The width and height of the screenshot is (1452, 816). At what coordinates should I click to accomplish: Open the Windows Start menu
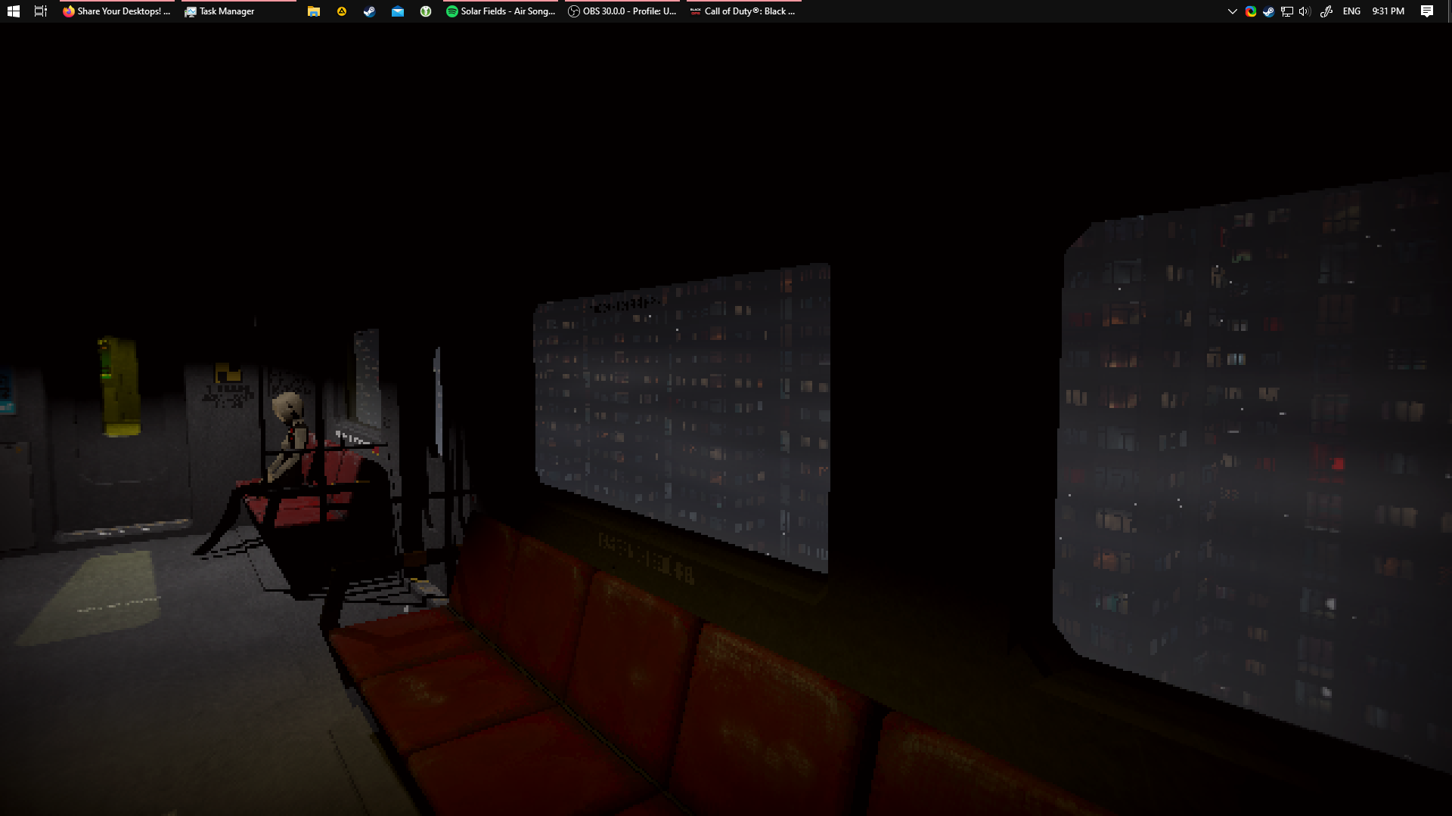point(13,11)
